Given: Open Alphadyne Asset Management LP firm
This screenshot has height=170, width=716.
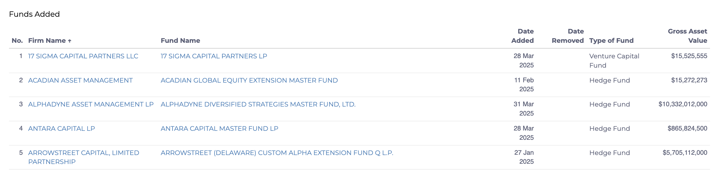Looking at the screenshot, I should tap(91, 104).
